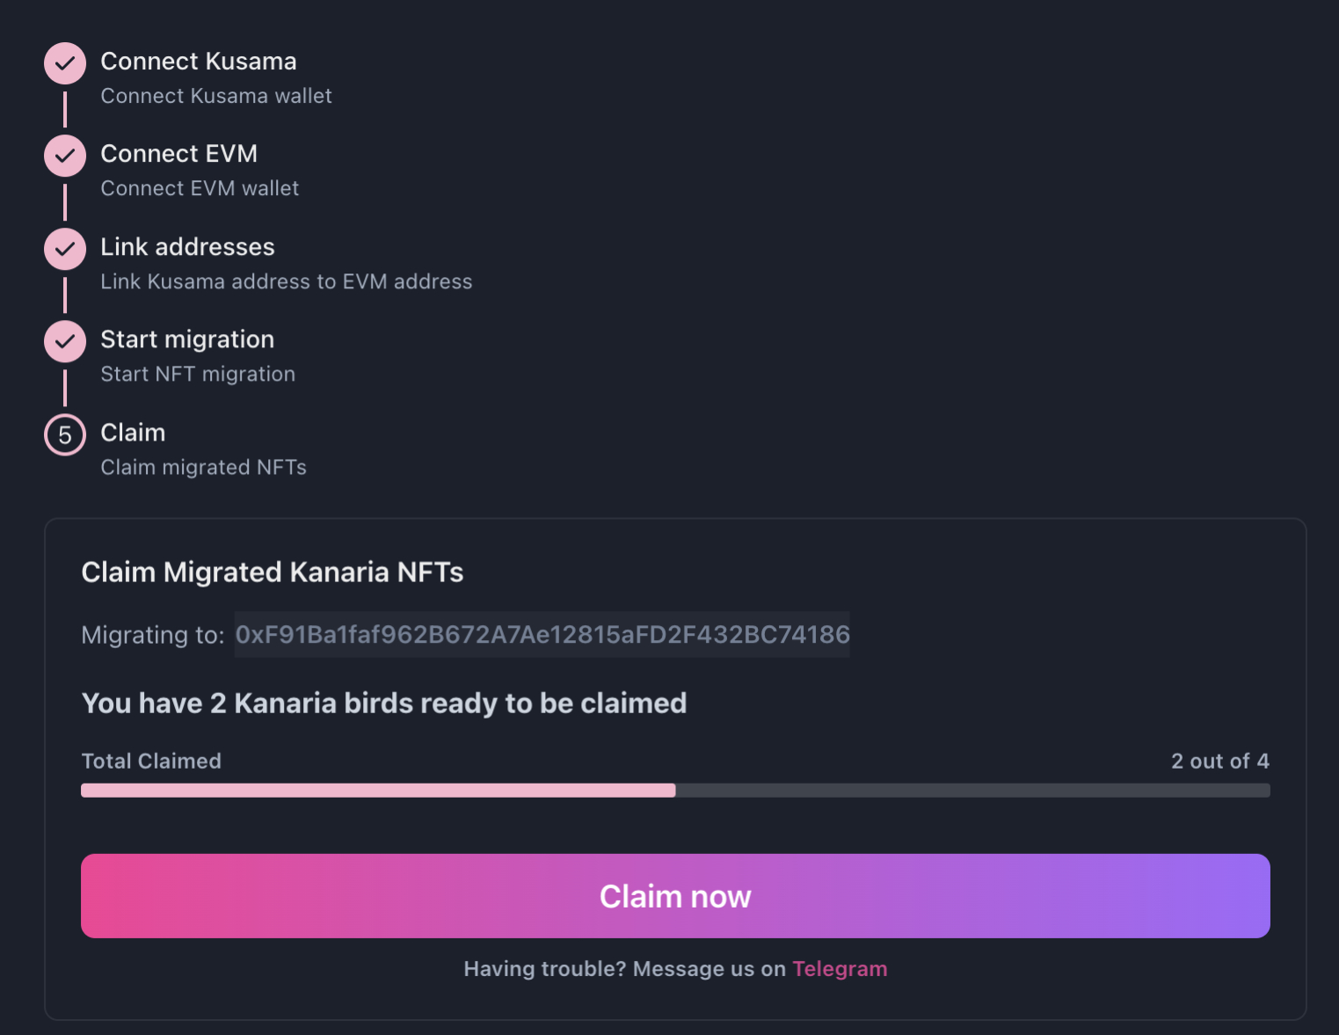This screenshot has height=1035, width=1339.
Task: Click the Start migration checkmark icon
Action: click(65, 341)
